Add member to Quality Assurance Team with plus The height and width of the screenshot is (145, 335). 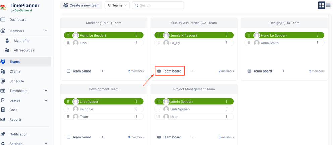click(193, 71)
